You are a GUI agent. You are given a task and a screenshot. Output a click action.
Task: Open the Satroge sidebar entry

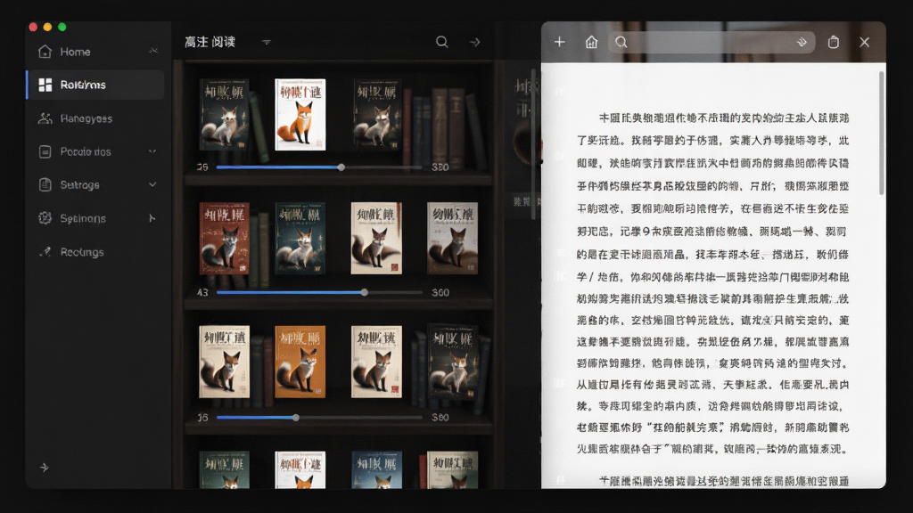pyautogui.click(x=95, y=185)
